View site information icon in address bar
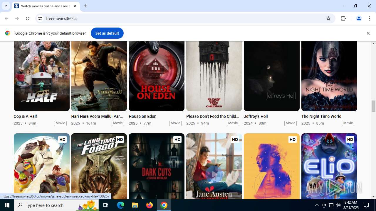 40,18
